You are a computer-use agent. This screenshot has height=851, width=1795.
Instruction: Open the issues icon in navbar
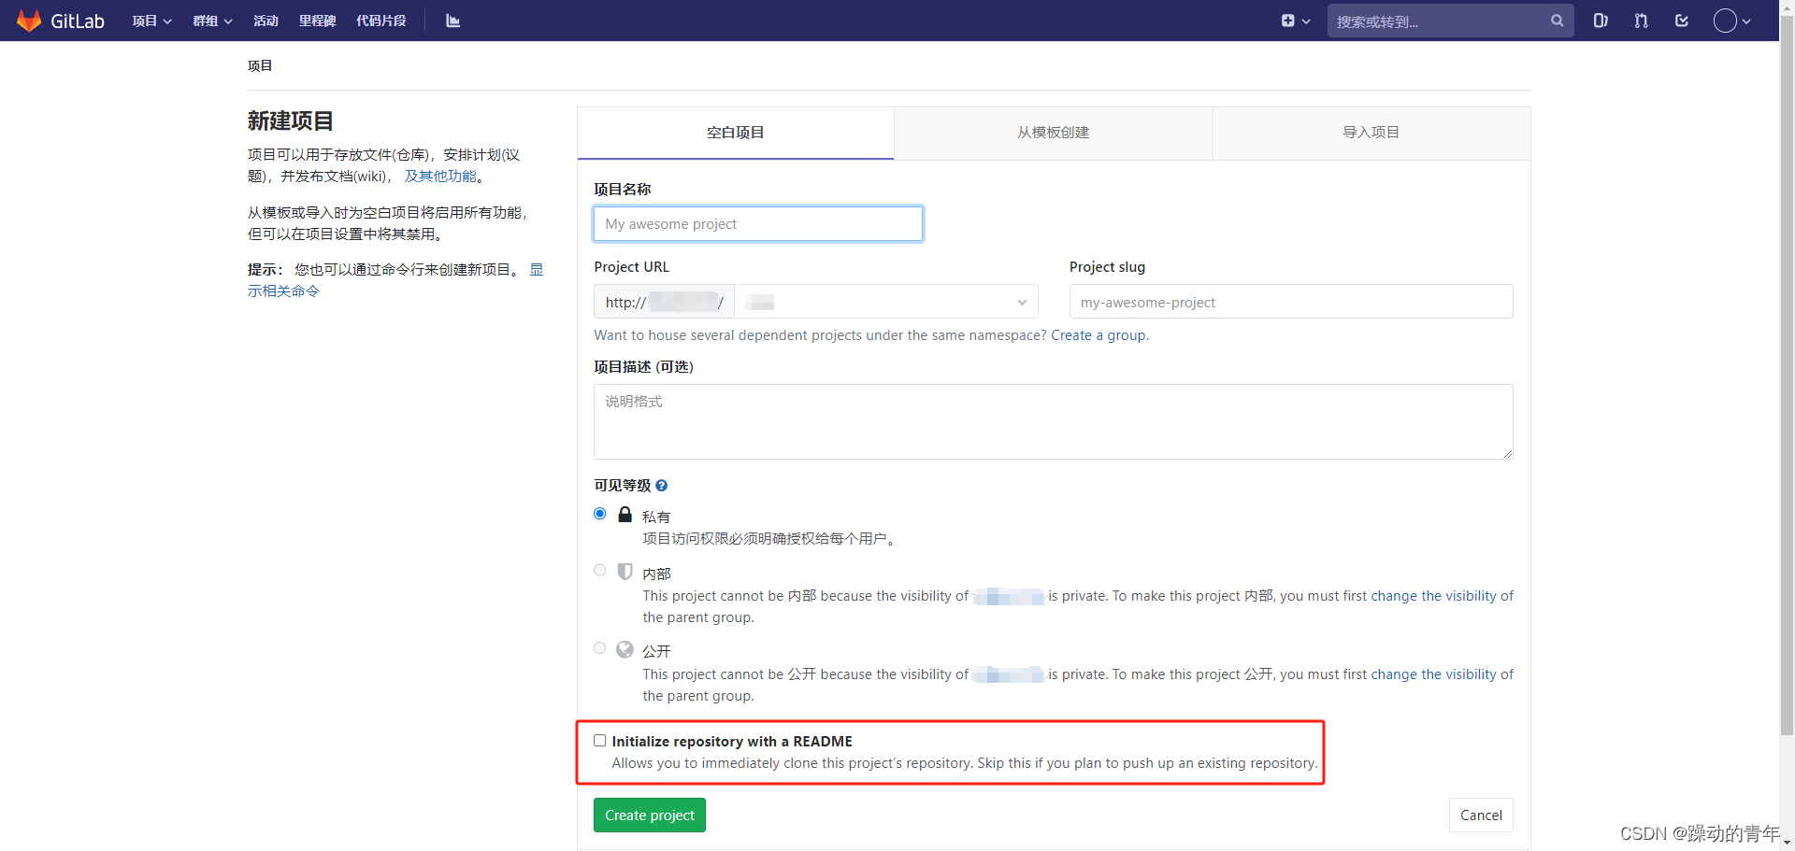click(1601, 21)
